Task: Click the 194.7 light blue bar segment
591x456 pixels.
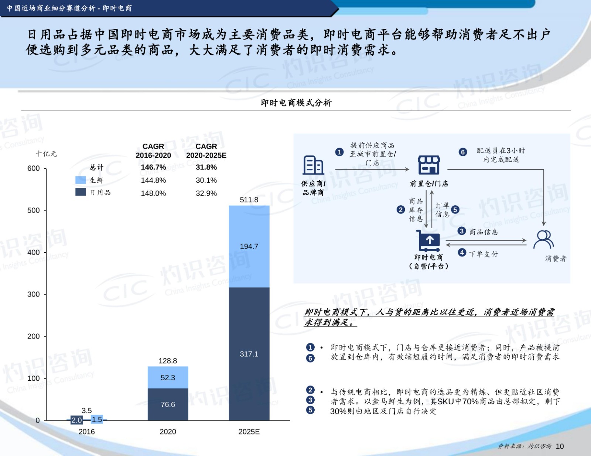Action: [249, 246]
